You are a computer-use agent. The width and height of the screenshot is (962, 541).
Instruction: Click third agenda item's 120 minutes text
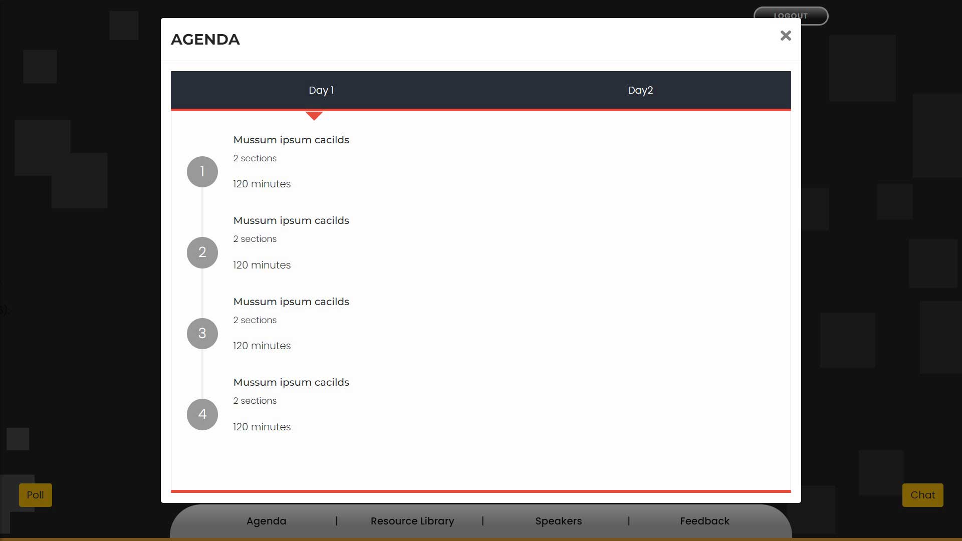[x=262, y=346]
